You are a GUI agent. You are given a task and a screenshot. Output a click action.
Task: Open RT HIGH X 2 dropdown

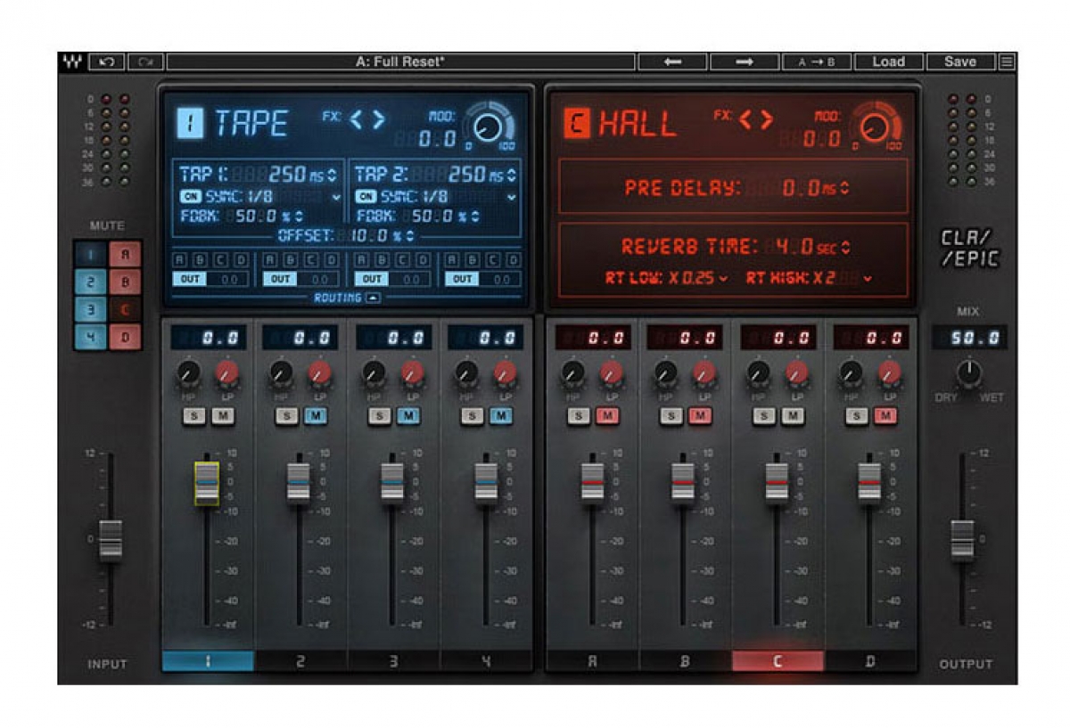pos(868,279)
